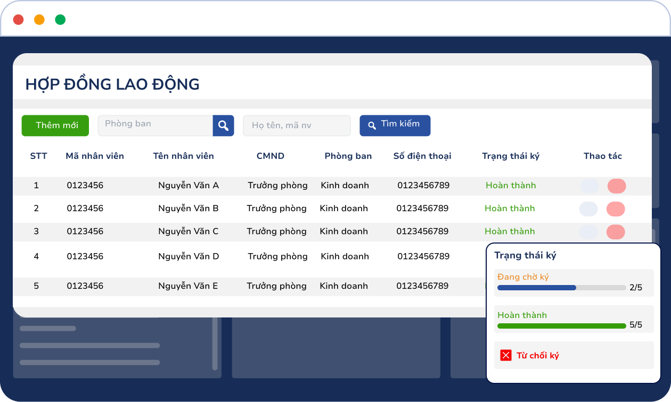Select the Nguyễn Văn D employee row
The height and width of the screenshot is (402, 671).
[x=189, y=256]
